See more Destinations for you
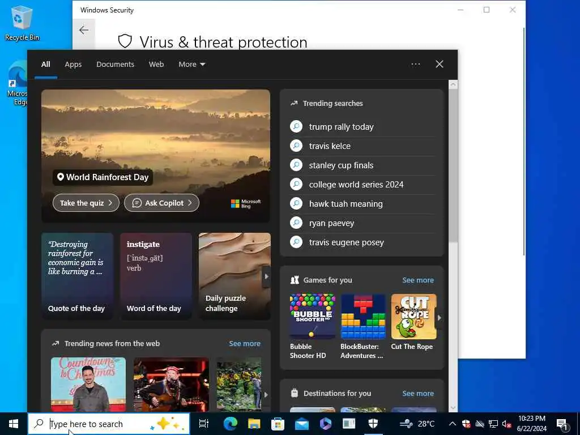580x435 pixels. [x=418, y=393]
